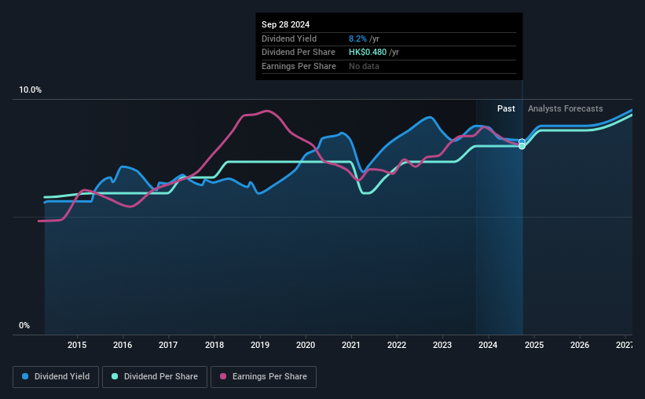
Task: Select the 2025 x-axis year label
Action: [x=534, y=345]
